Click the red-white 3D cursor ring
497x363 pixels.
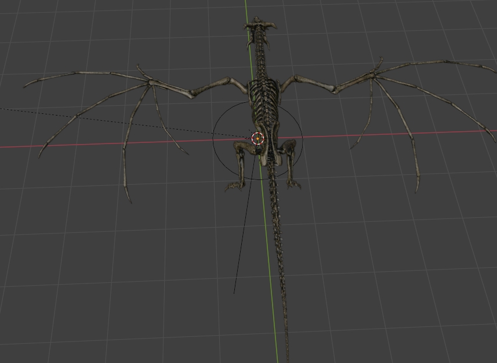click(257, 139)
